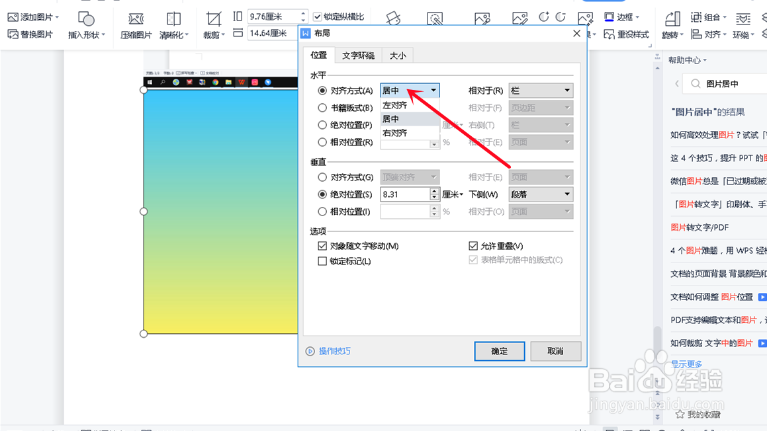Click left-middle resize handle of gradient image
Viewport: 767px width, 431px height.
click(144, 212)
